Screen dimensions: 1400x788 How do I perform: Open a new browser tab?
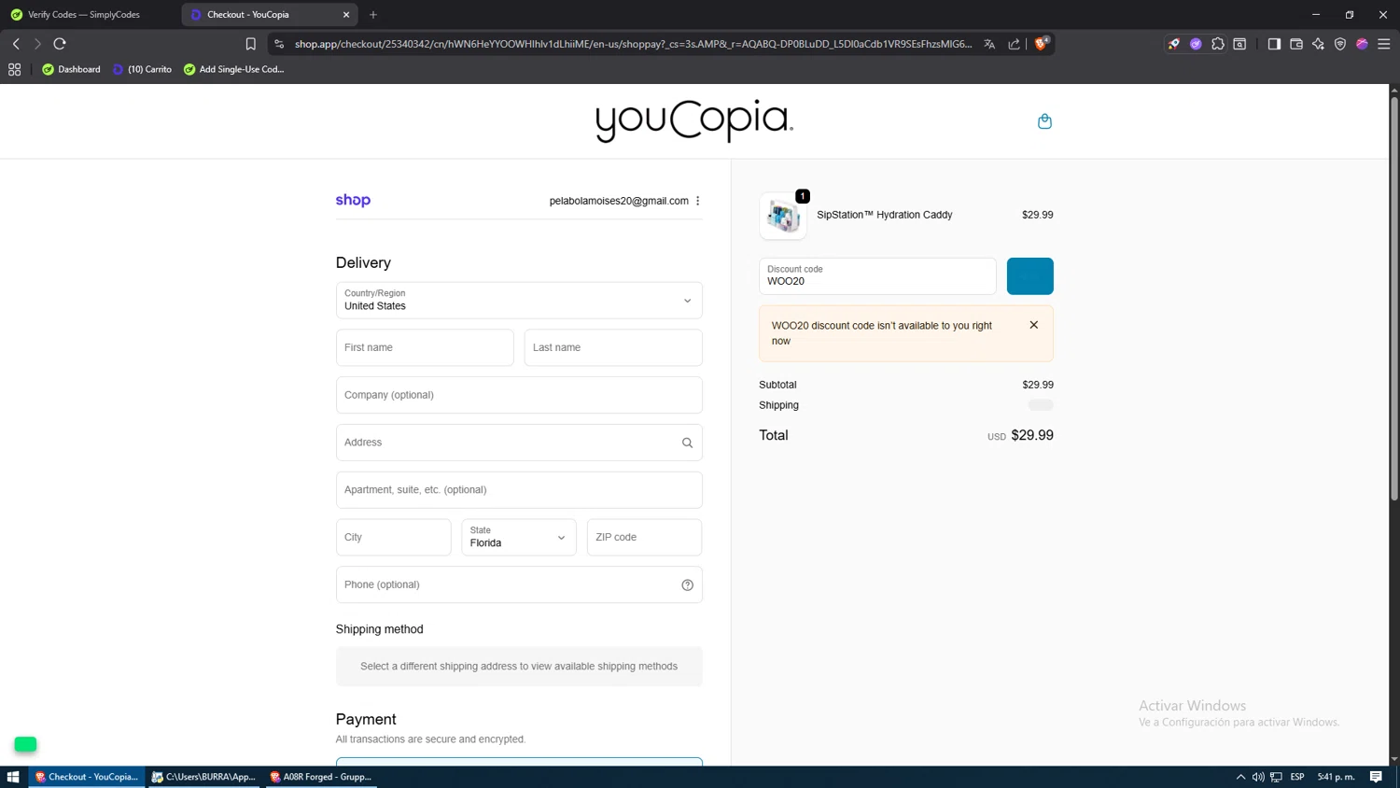[x=373, y=15]
